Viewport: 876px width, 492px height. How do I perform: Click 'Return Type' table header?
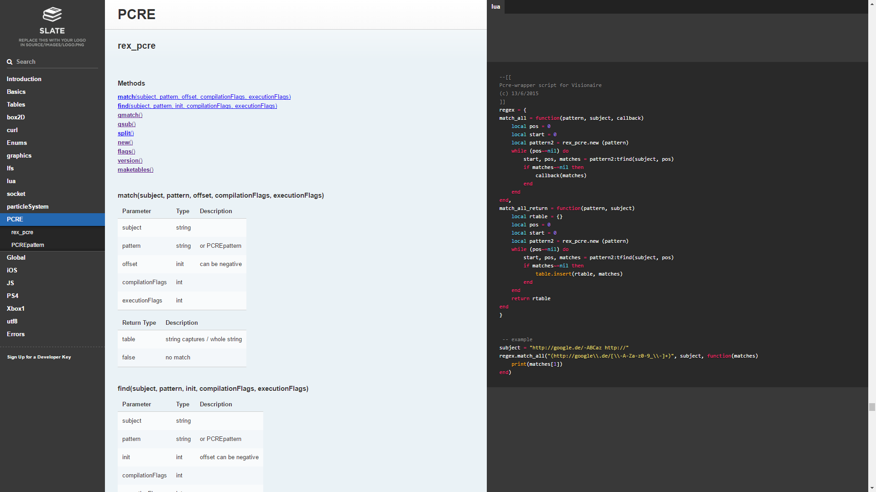(x=139, y=323)
